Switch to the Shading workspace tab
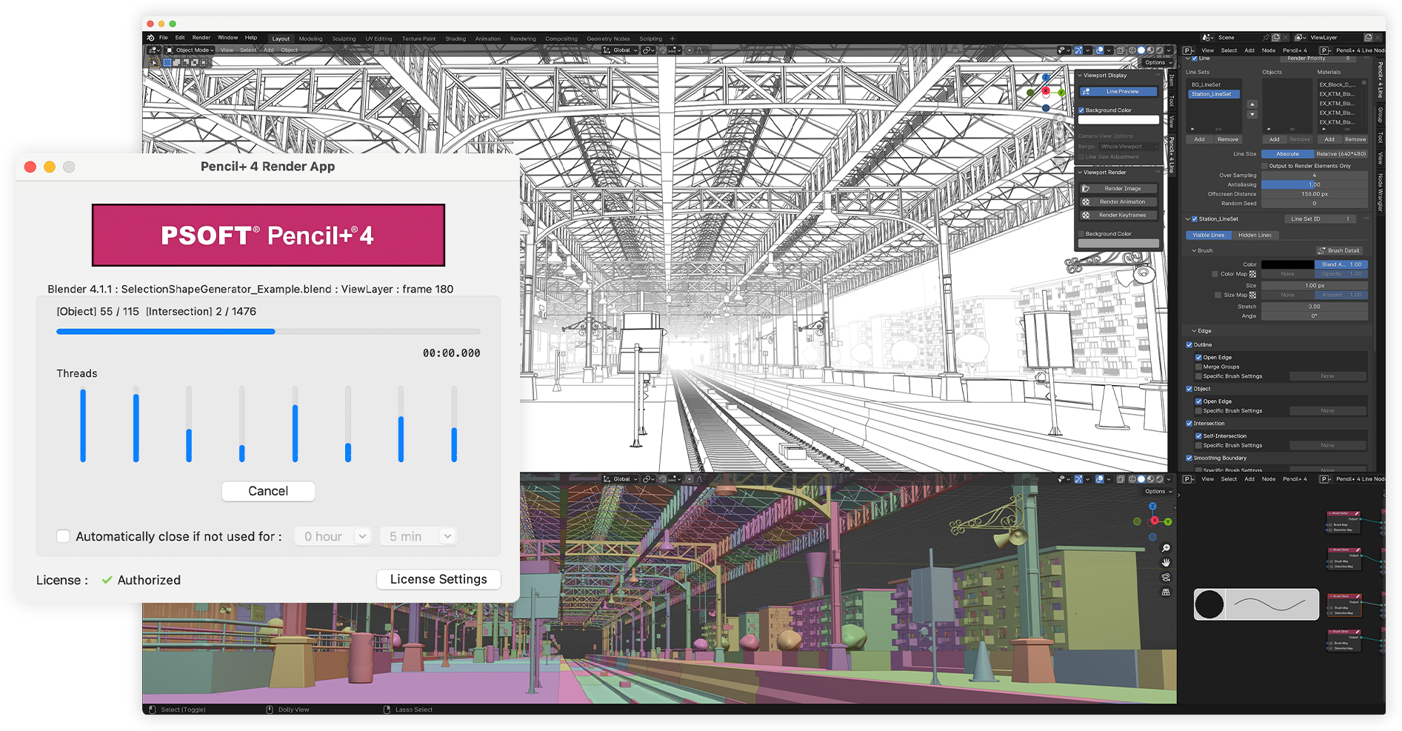Image resolution: width=1402 pixels, height=731 pixels. (455, 39)
